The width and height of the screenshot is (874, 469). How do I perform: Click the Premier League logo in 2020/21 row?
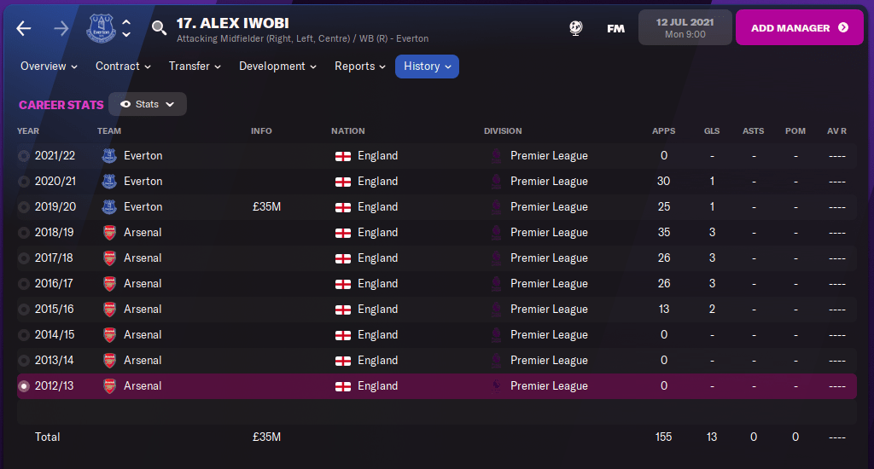495,181
